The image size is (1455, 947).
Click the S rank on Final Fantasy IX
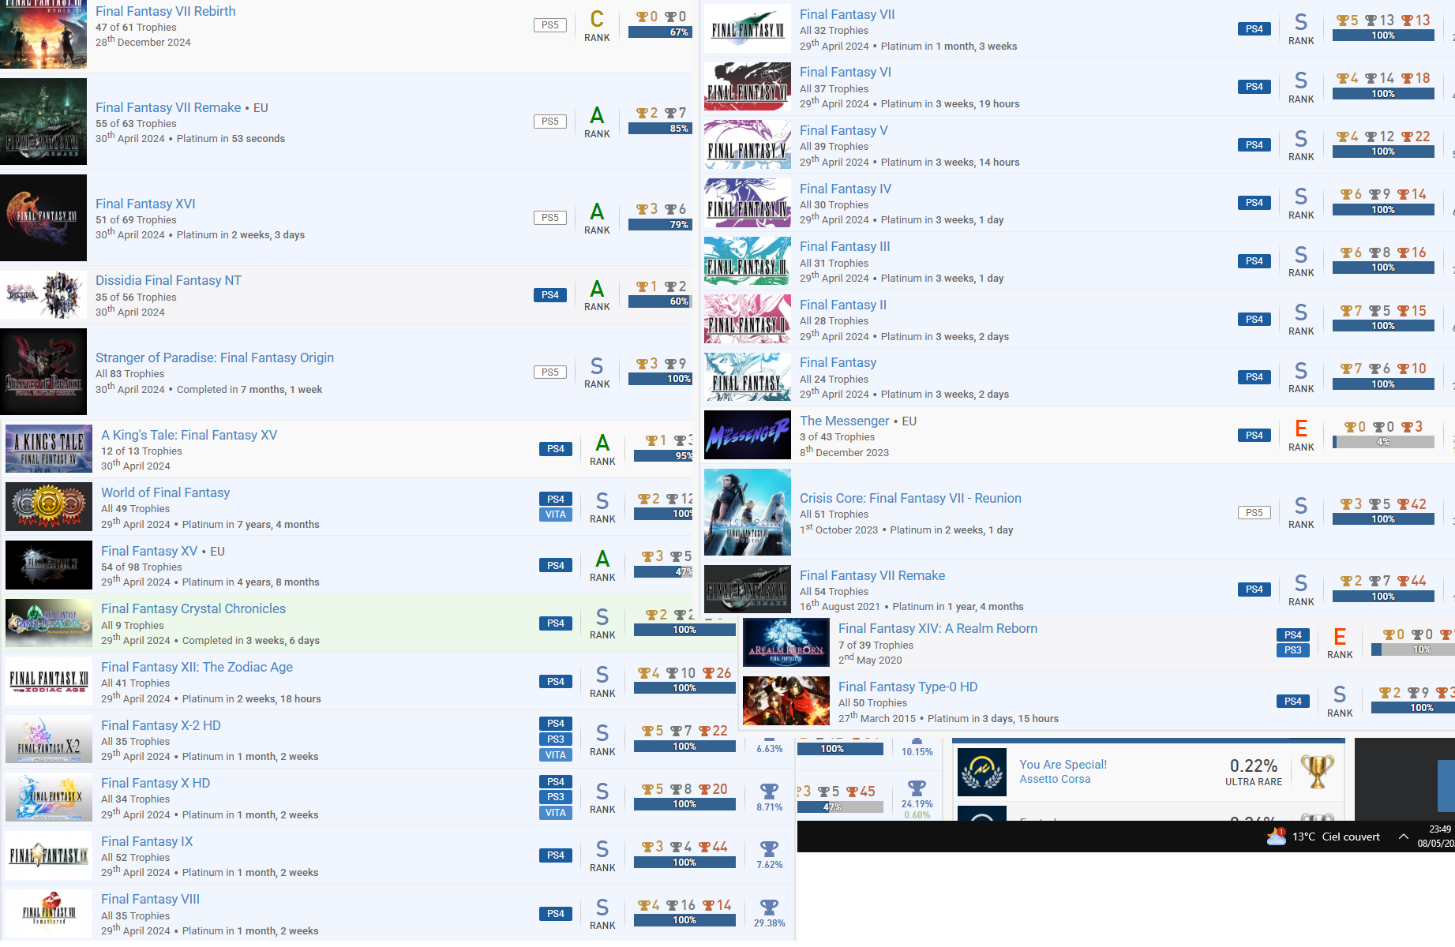[602, 855]
